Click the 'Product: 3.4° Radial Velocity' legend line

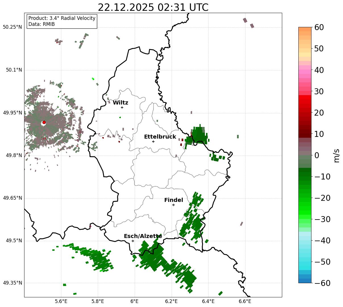pos(62,18)
